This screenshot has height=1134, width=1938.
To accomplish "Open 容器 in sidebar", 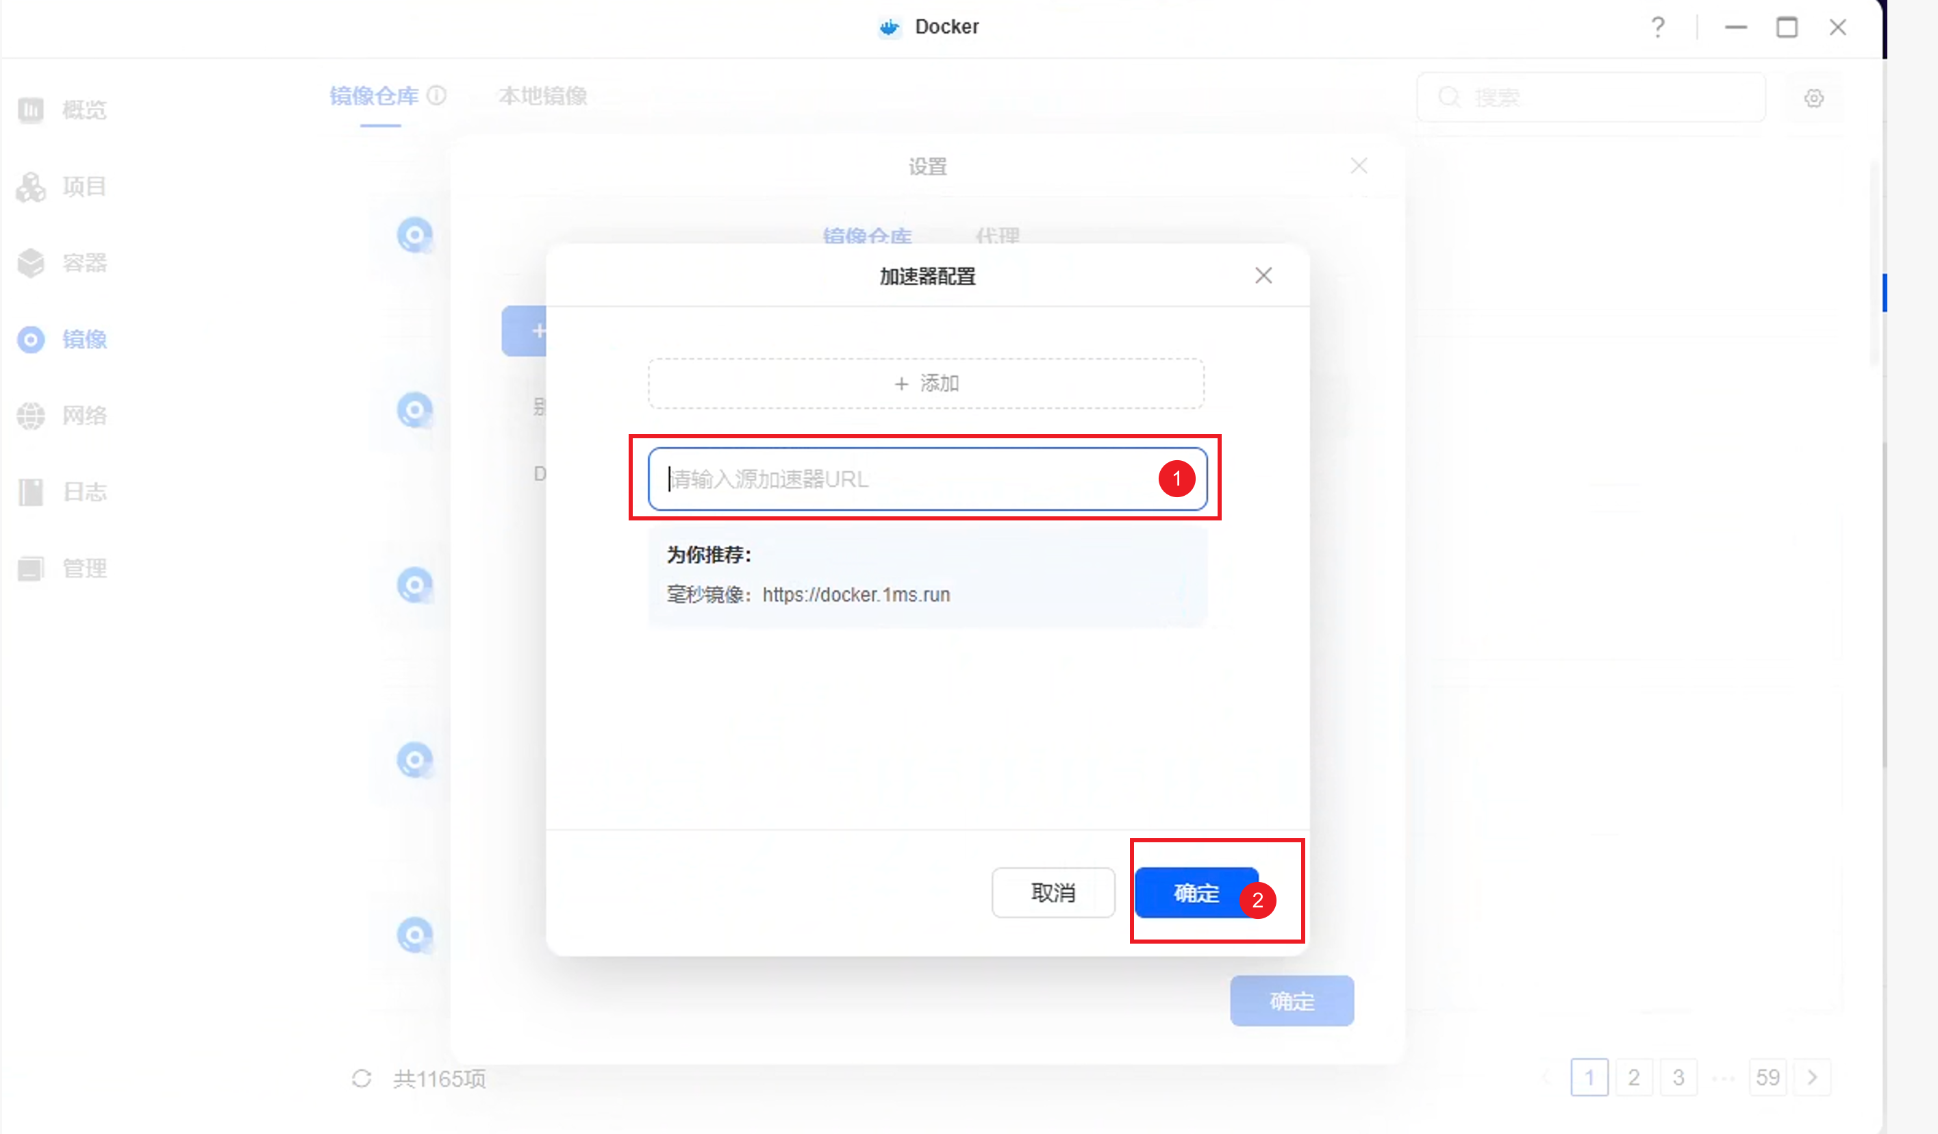I will [x=62, y=263].
